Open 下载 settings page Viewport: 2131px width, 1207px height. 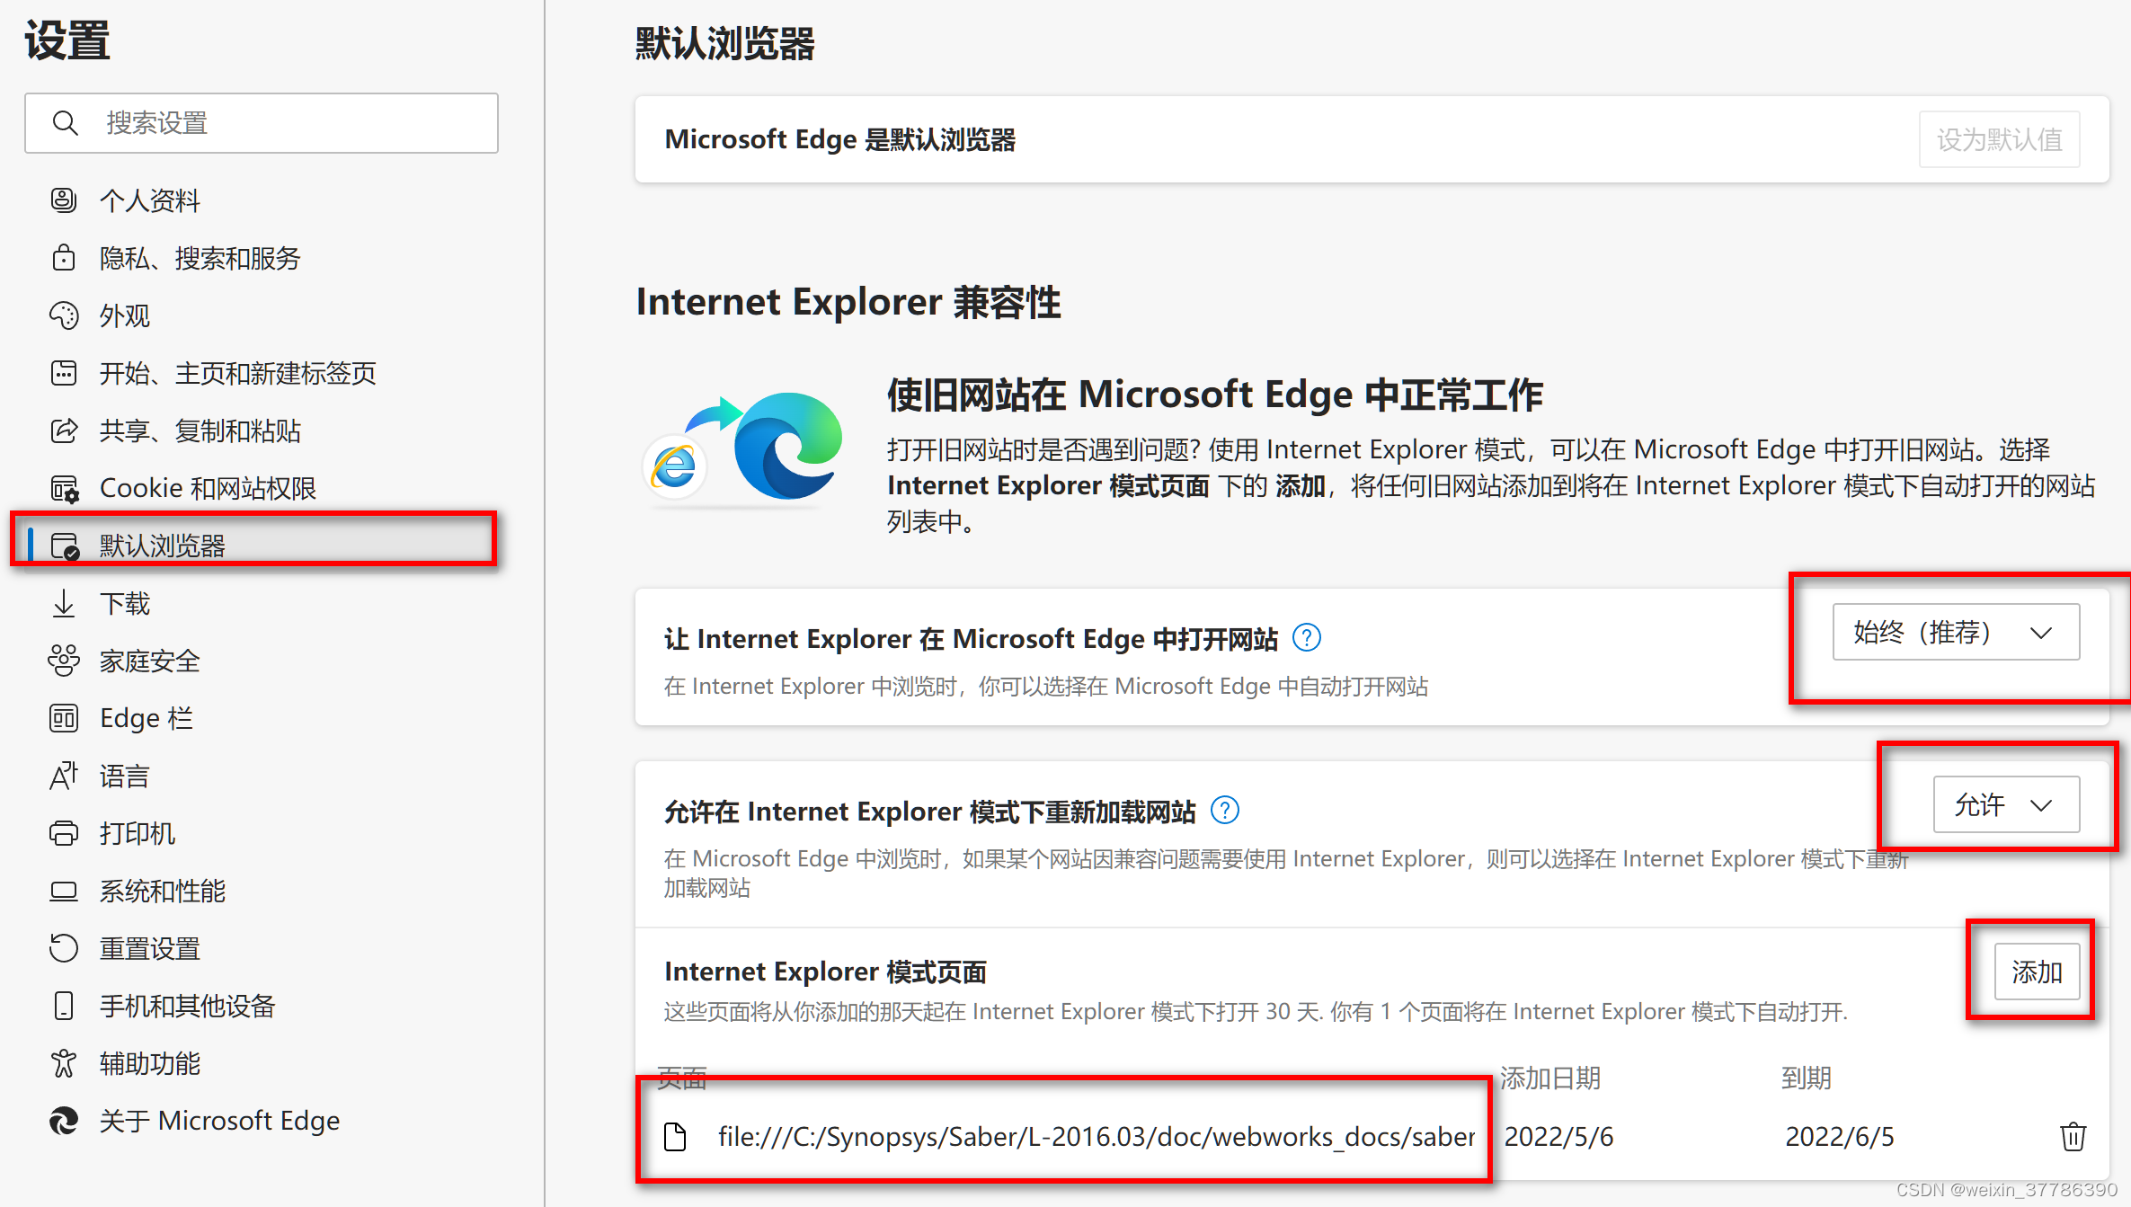point(125,603)
